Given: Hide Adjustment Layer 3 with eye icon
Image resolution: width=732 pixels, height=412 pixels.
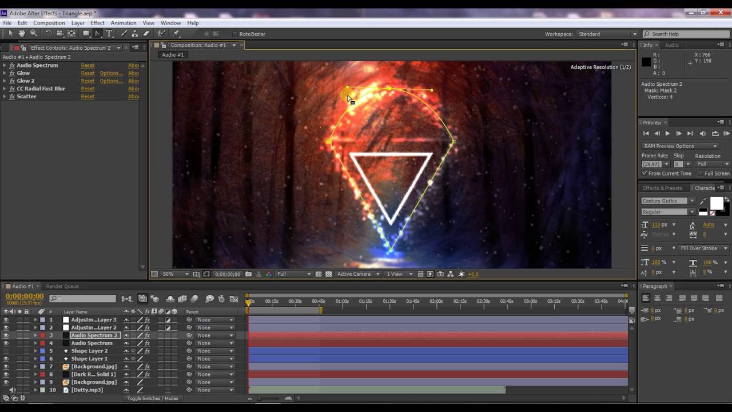Looking at the screenshot, I should coord(6,320).
